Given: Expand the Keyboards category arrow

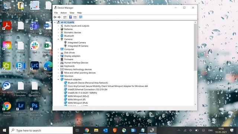Looking at the screenshot, I should tap(58, 66).
